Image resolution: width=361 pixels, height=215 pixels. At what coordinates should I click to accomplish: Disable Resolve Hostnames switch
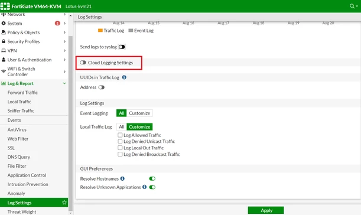click(152, 178)
